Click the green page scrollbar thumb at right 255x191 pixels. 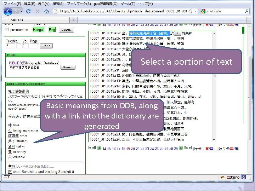[243, 30]
